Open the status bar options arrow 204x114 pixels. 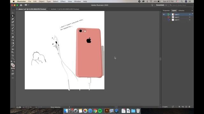[x=69, y=107]
